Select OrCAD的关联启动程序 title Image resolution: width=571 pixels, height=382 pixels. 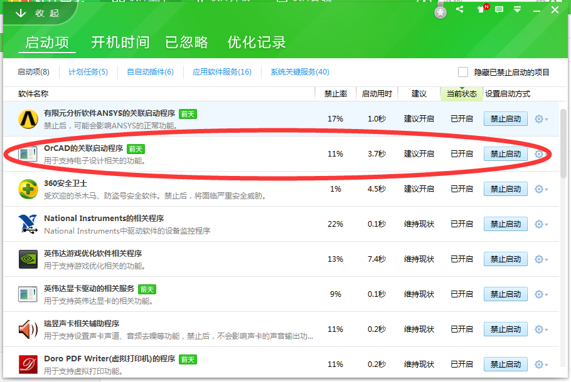coord(83,148)
